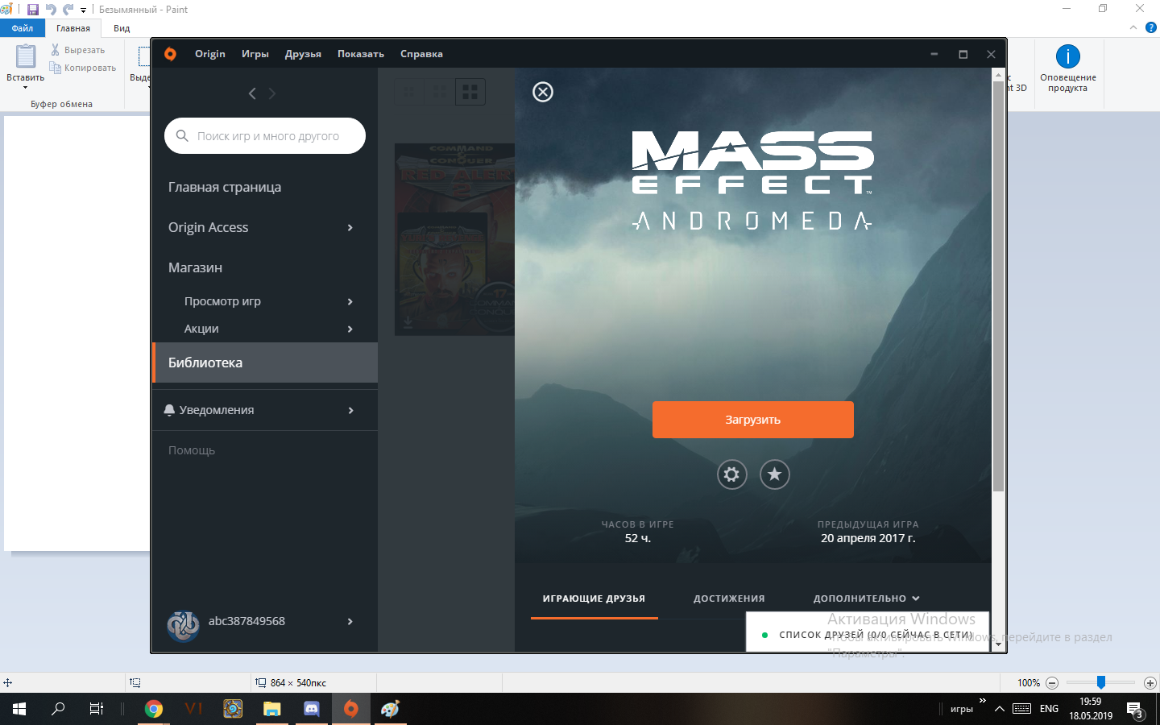Switch library to large grid view icon
1160x725 pixels.
470,92
